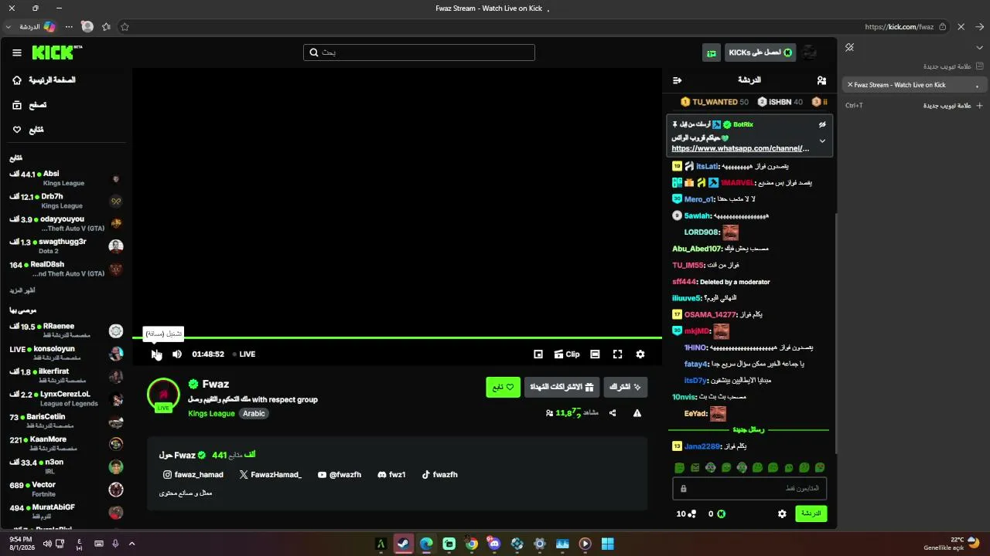Click the Subscribe button
990x556 pixels.
coord(626,387)
